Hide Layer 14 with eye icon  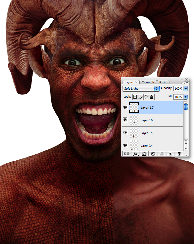point(125,145)
